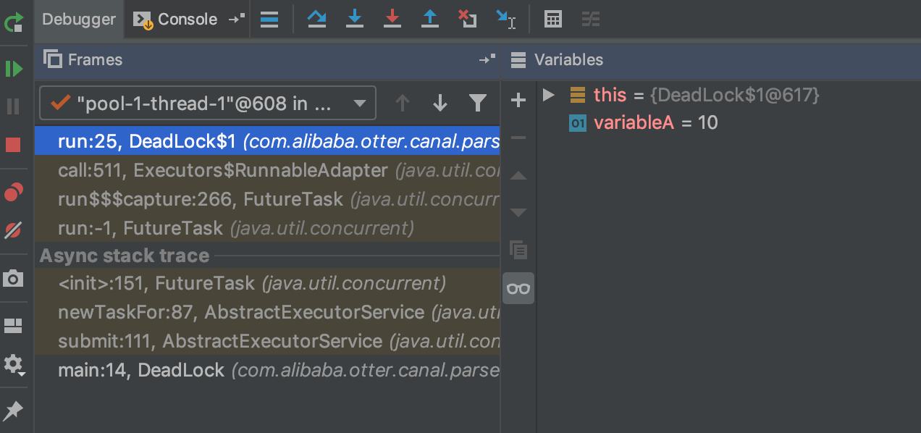Click the Force Step Into icon
Viewport: 921px width, 433px height.
[392, 20]
